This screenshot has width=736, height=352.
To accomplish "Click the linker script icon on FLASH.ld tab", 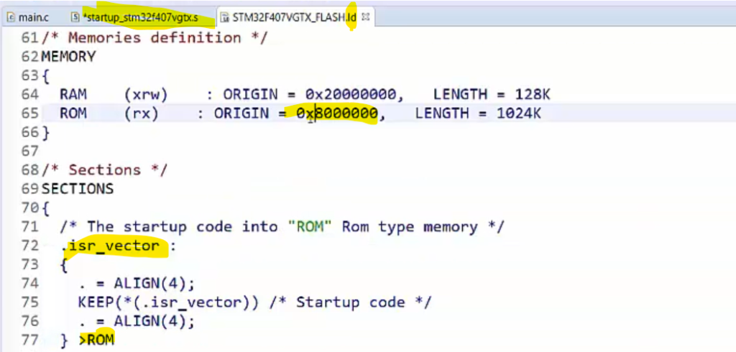I will [x=225, y=18].
